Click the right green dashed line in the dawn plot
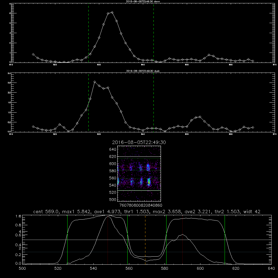The image size is (278, 278). click(153, 33)
